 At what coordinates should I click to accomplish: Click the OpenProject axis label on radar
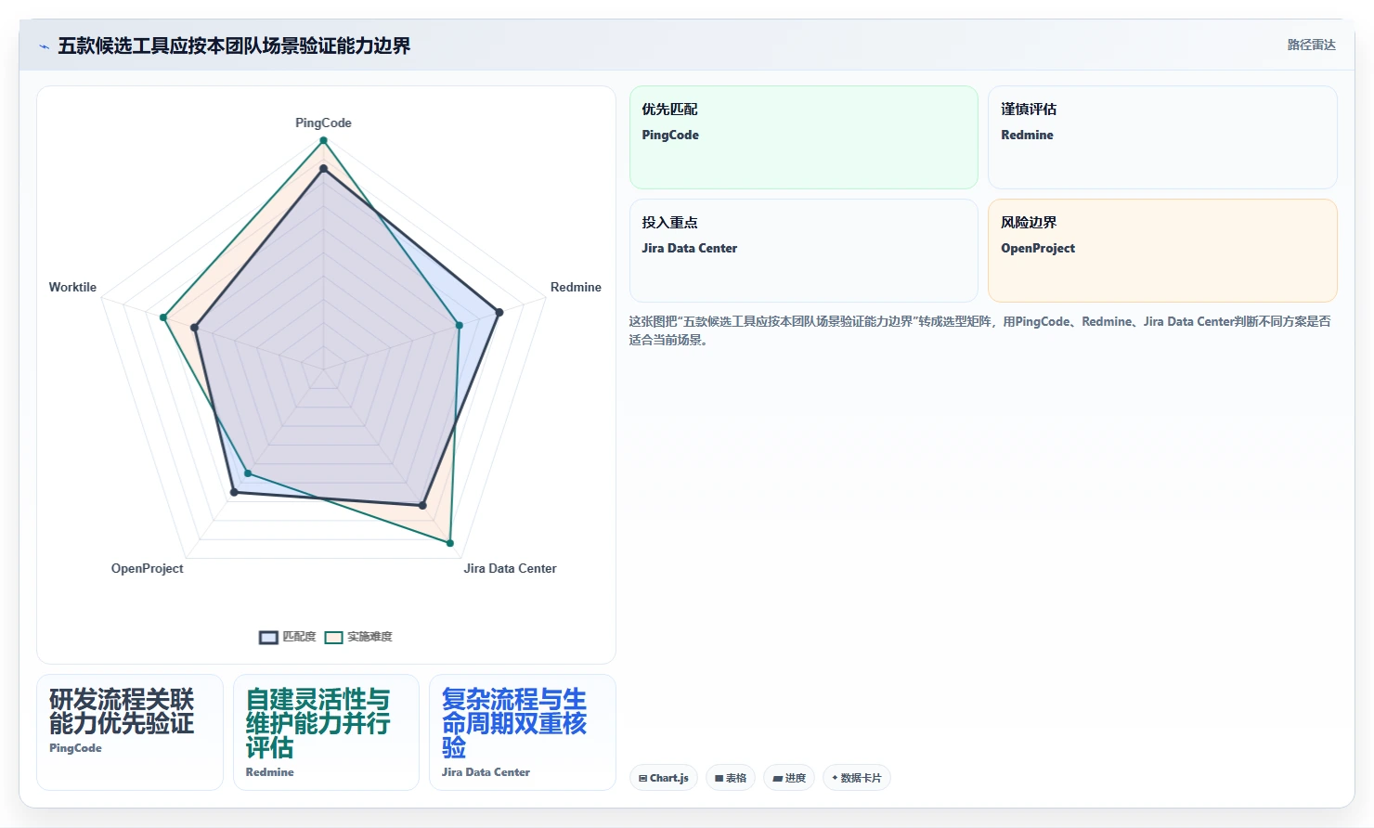tap(147, 568)
